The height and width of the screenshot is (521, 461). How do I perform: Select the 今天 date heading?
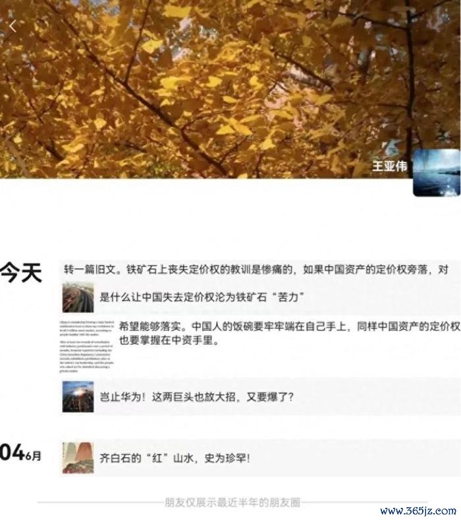click(x=21, y=272)
